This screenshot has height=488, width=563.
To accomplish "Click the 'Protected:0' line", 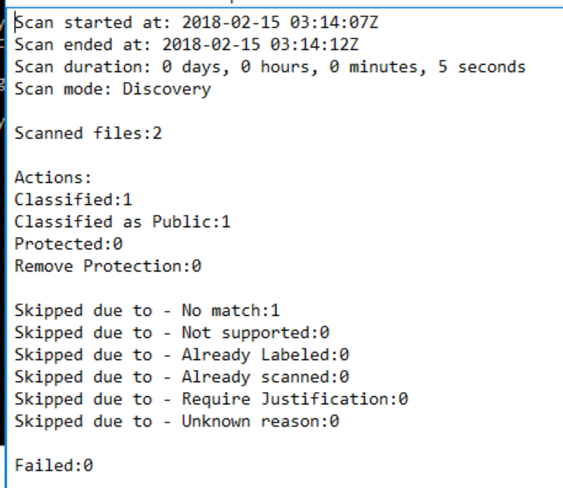I will tap(68, 244).
